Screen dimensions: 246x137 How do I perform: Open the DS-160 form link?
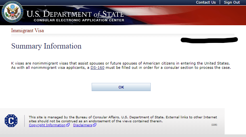pyautogui.click(x=98, y=68)
